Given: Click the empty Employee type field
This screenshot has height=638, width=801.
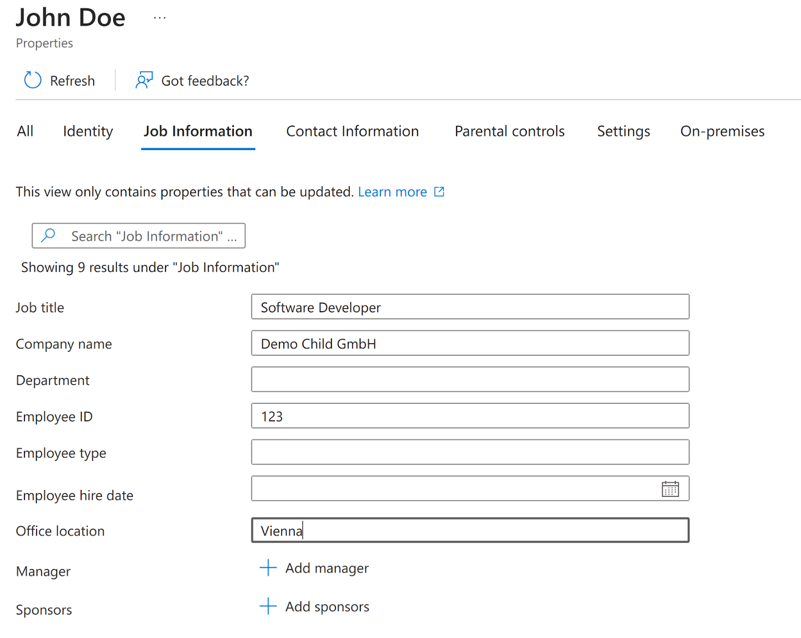Looking at the screenshot, I should pos(470,452).
